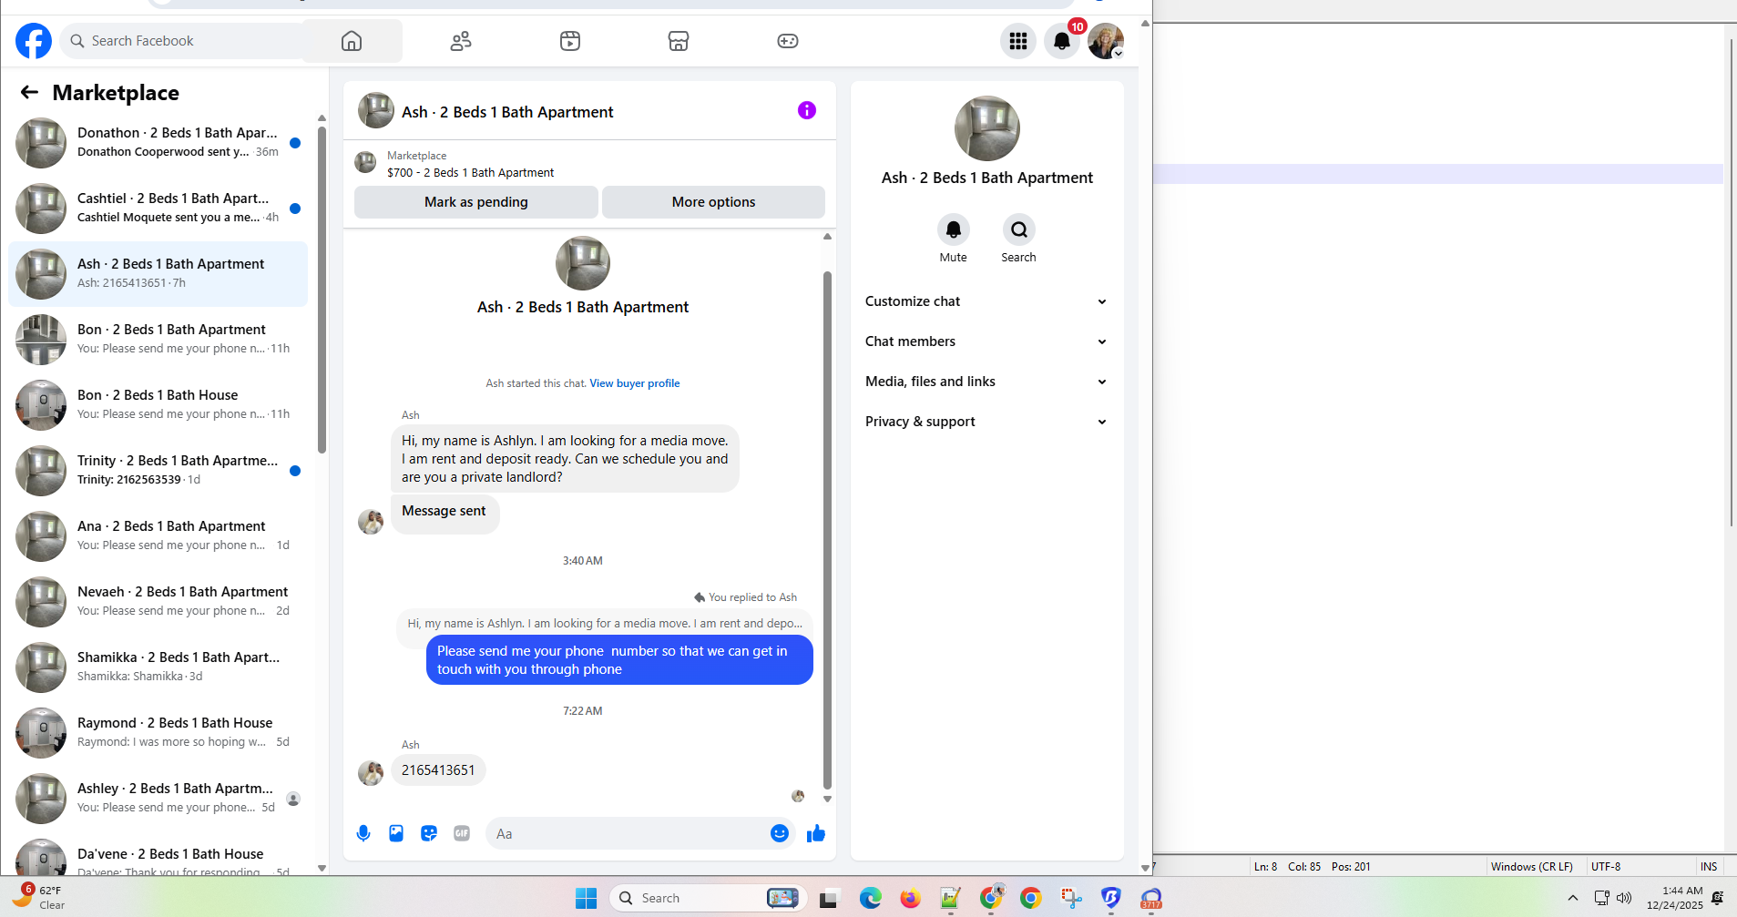1737x917 pixels.
Task: Launch Microsoft Edge from the taskbar
Action: coord(871,899)
